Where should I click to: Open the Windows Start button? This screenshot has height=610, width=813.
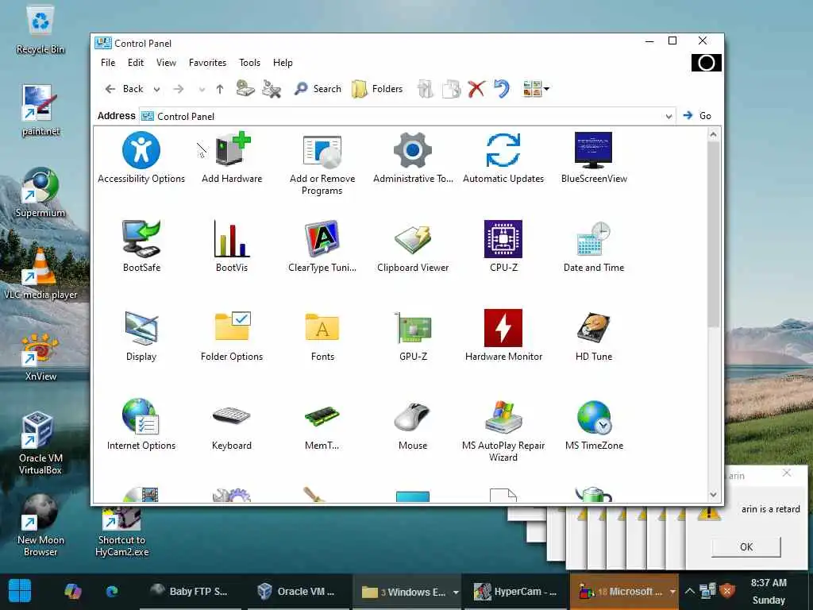coord(20,591)
